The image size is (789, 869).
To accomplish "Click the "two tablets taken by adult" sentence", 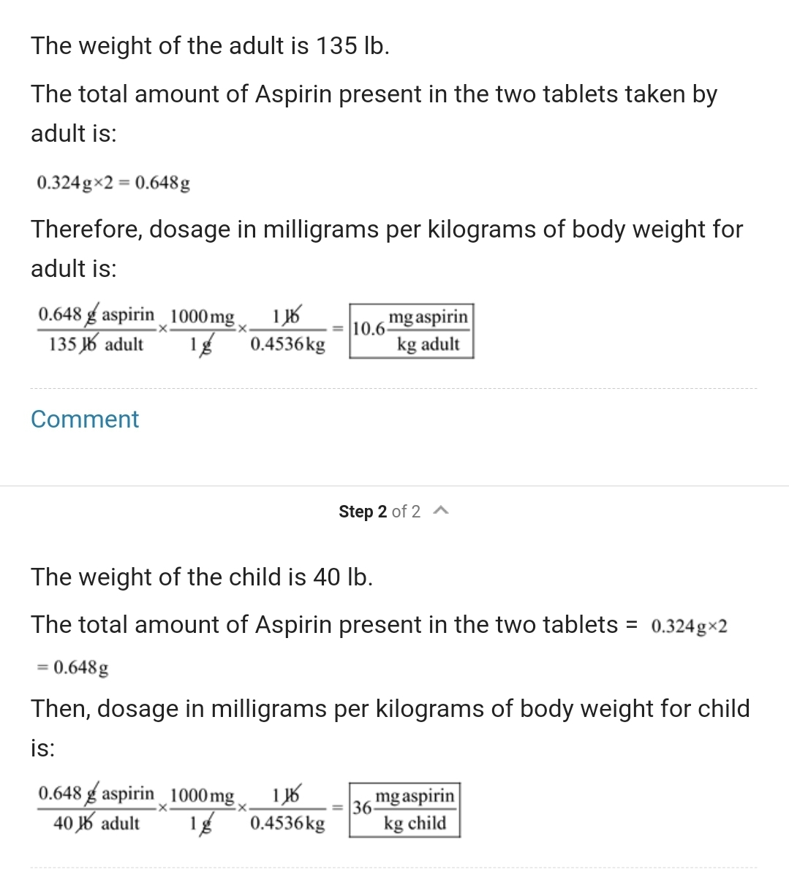I will pos(374,94).
